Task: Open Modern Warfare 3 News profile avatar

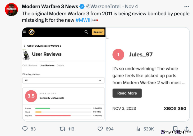Action: [x=11, y=9]
